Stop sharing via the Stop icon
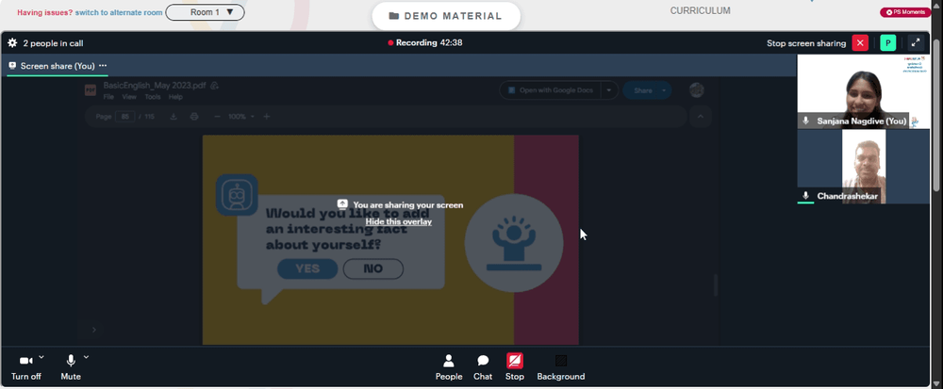Image resolution: width=943 pixels, height=389 pixels. pos(515,361)
